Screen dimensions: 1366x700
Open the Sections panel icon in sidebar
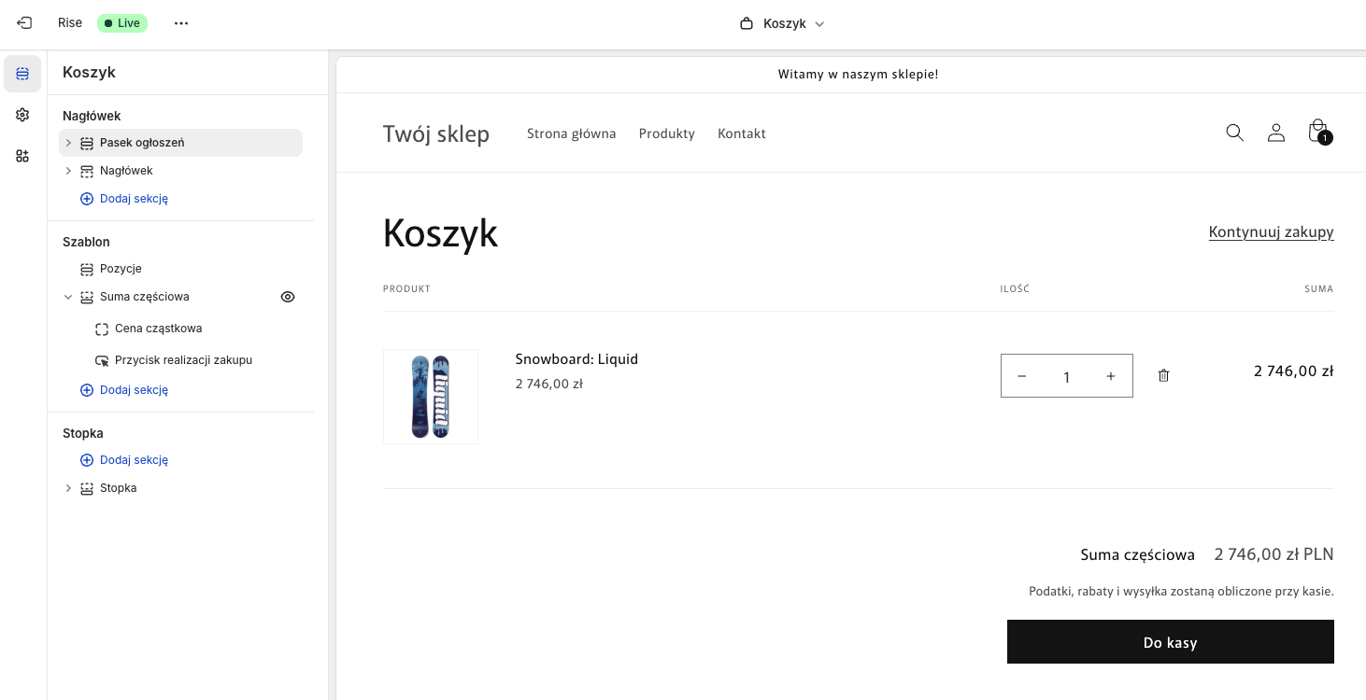click(x=22, y=74)
